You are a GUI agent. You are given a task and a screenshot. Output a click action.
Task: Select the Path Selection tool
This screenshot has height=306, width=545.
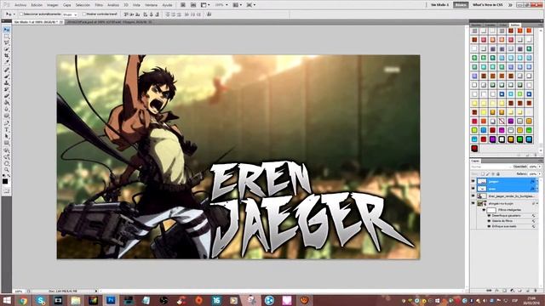pyautogui.click(x=6, y=137)
